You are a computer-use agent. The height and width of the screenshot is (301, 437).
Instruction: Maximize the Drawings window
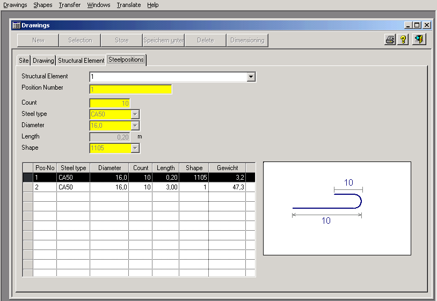pos(417,25)
